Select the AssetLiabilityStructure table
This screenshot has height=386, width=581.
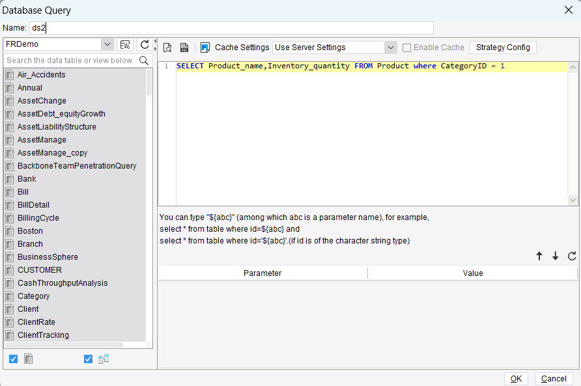(57, 127)
